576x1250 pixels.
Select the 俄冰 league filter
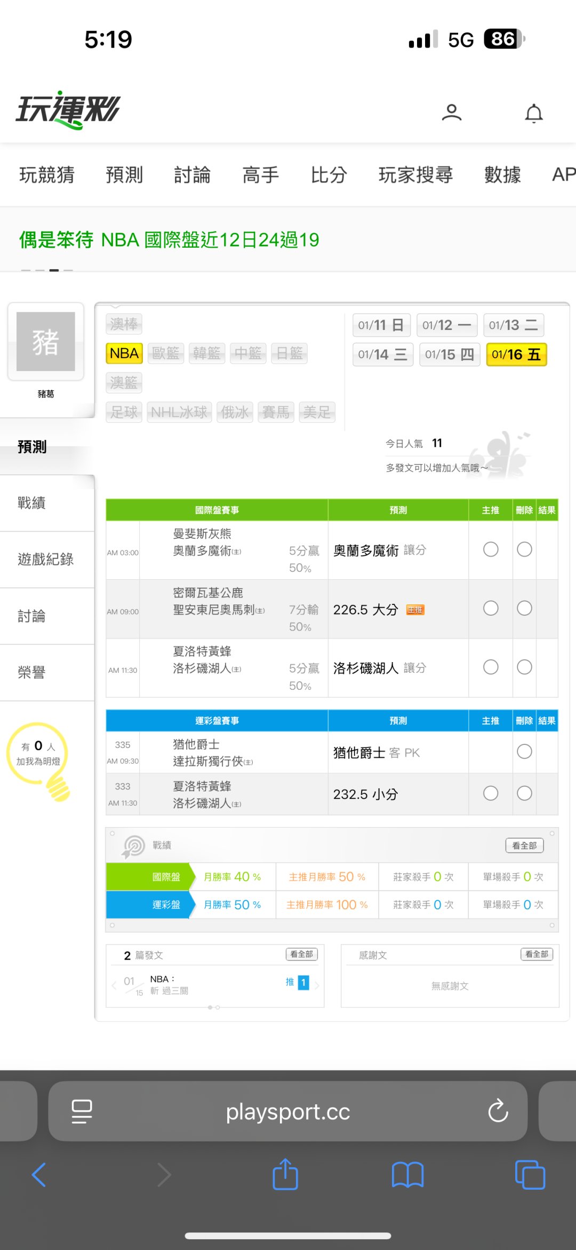pos(235,412)
